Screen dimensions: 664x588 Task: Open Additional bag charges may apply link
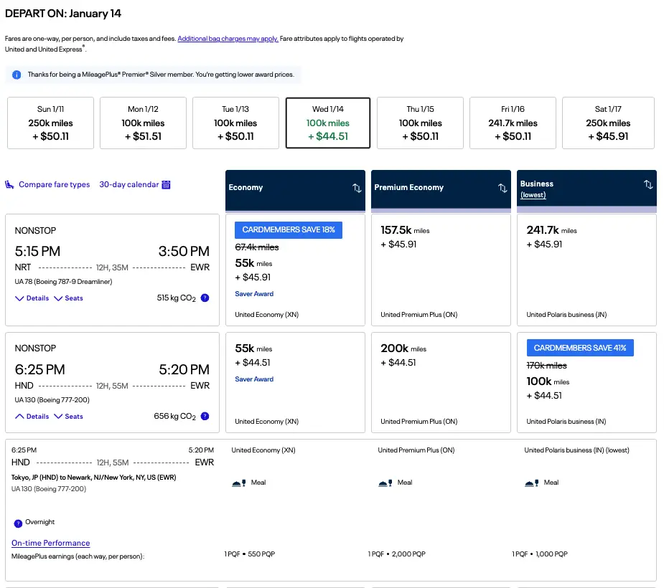tap(228, 39)
